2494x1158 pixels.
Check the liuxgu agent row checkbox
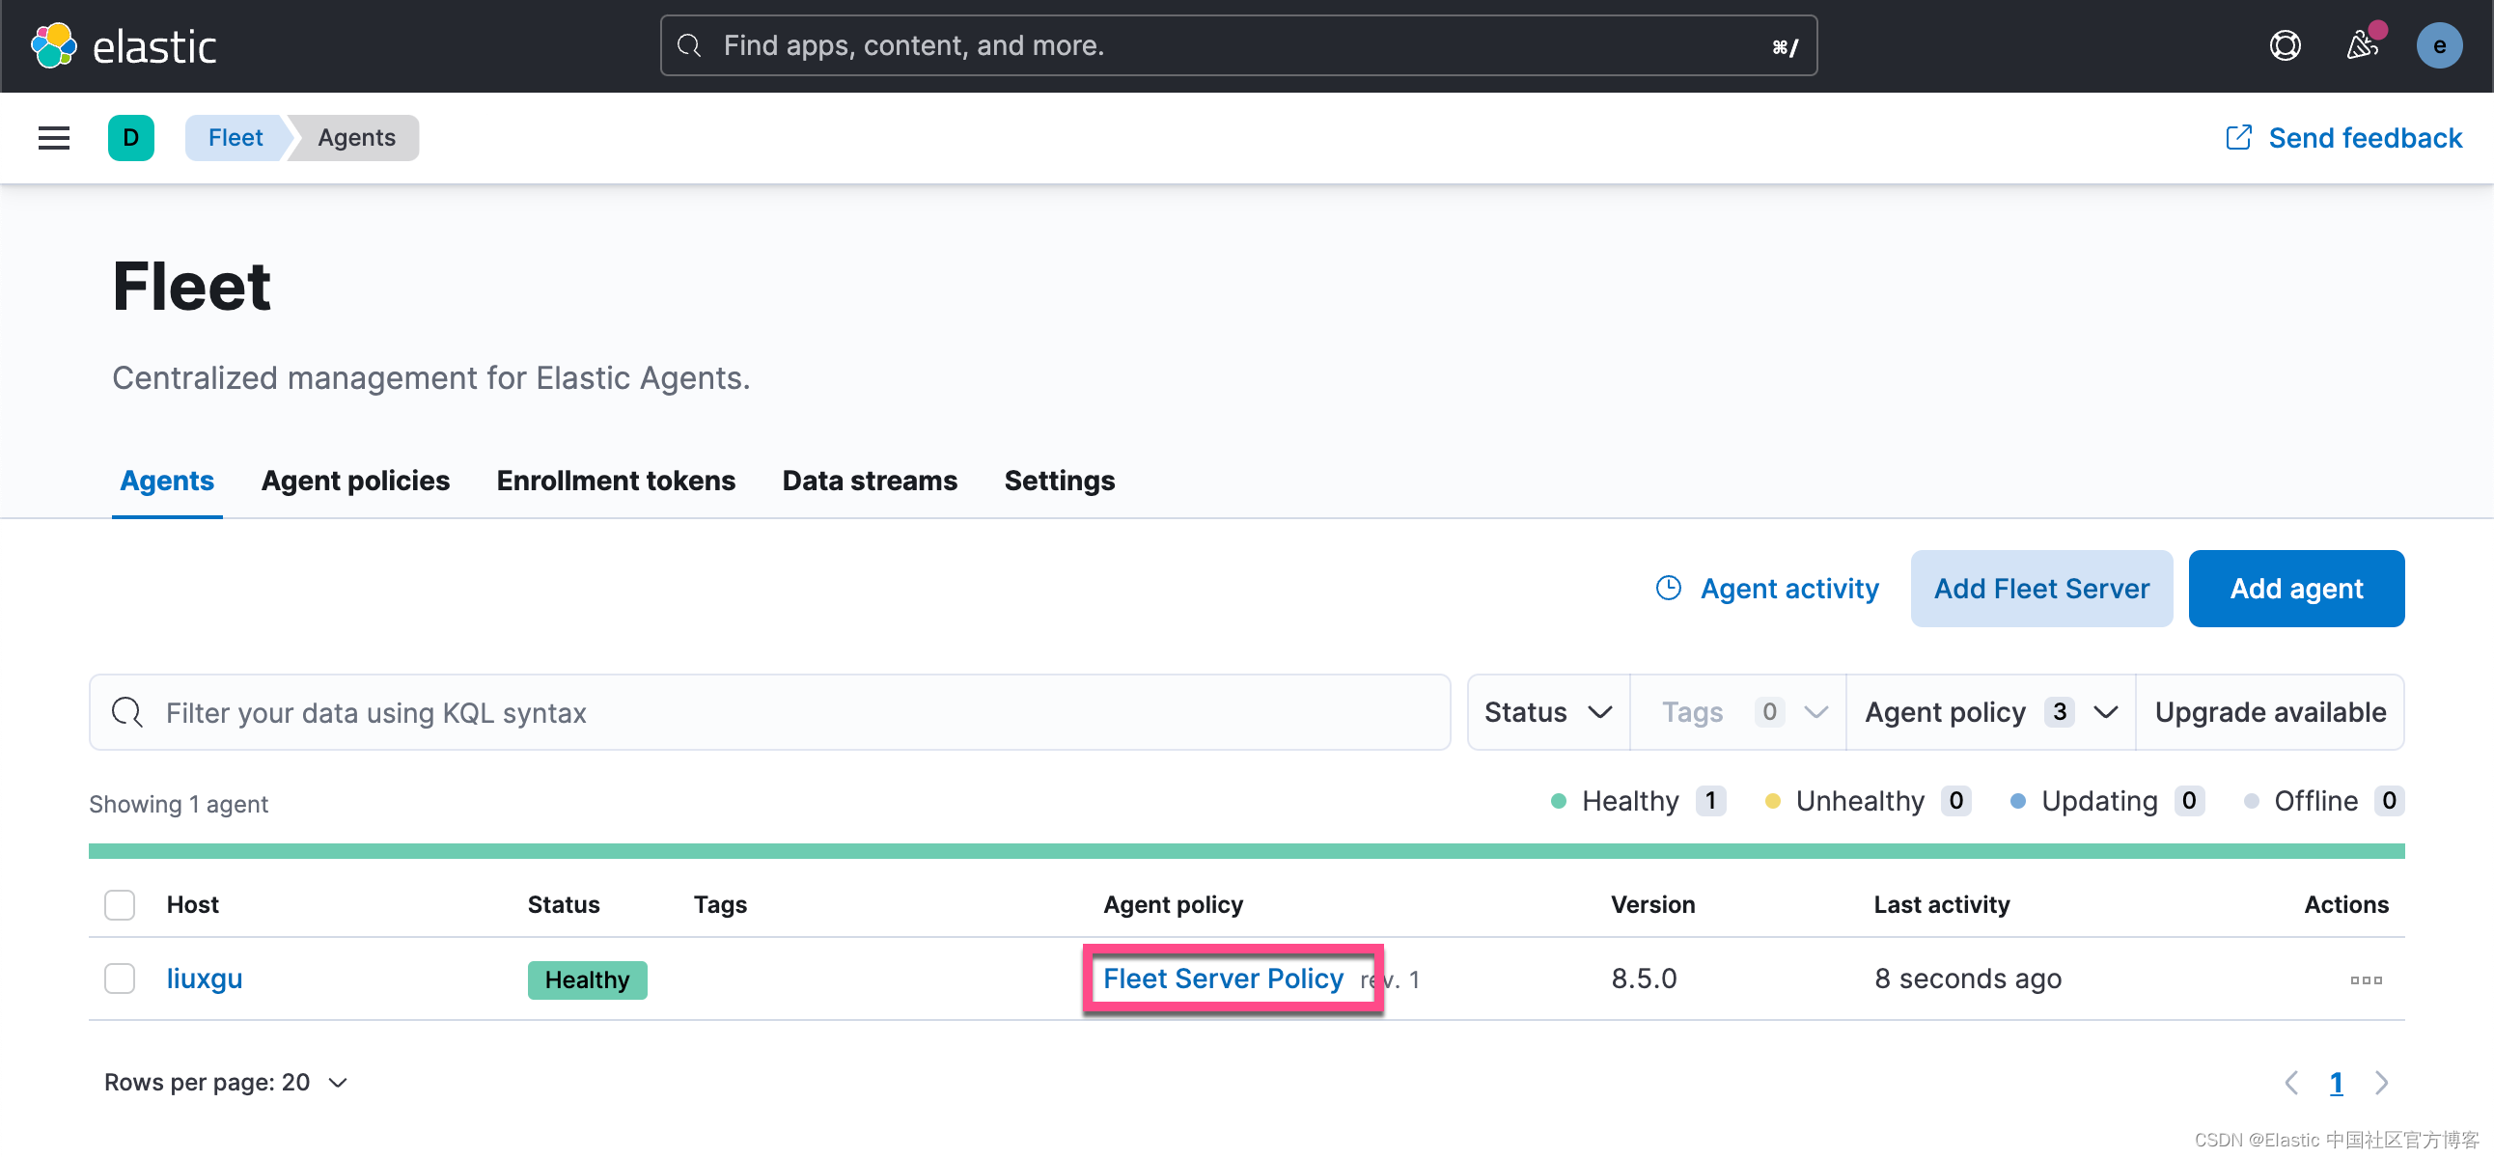[x=119, y=978]
